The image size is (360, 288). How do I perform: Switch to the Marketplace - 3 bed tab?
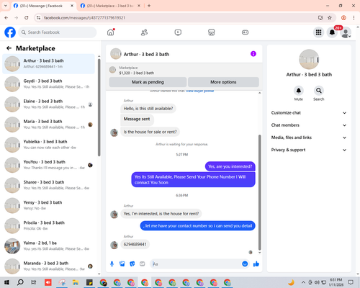110,6
